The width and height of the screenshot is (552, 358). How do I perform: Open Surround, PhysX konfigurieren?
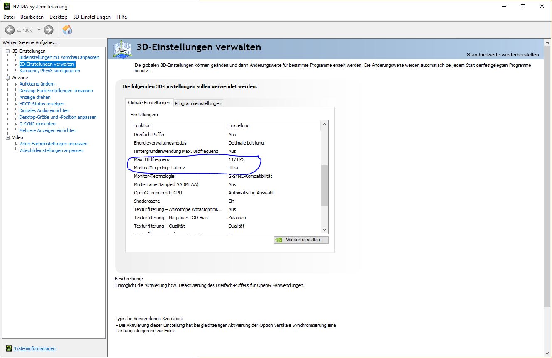coord(49,71)
